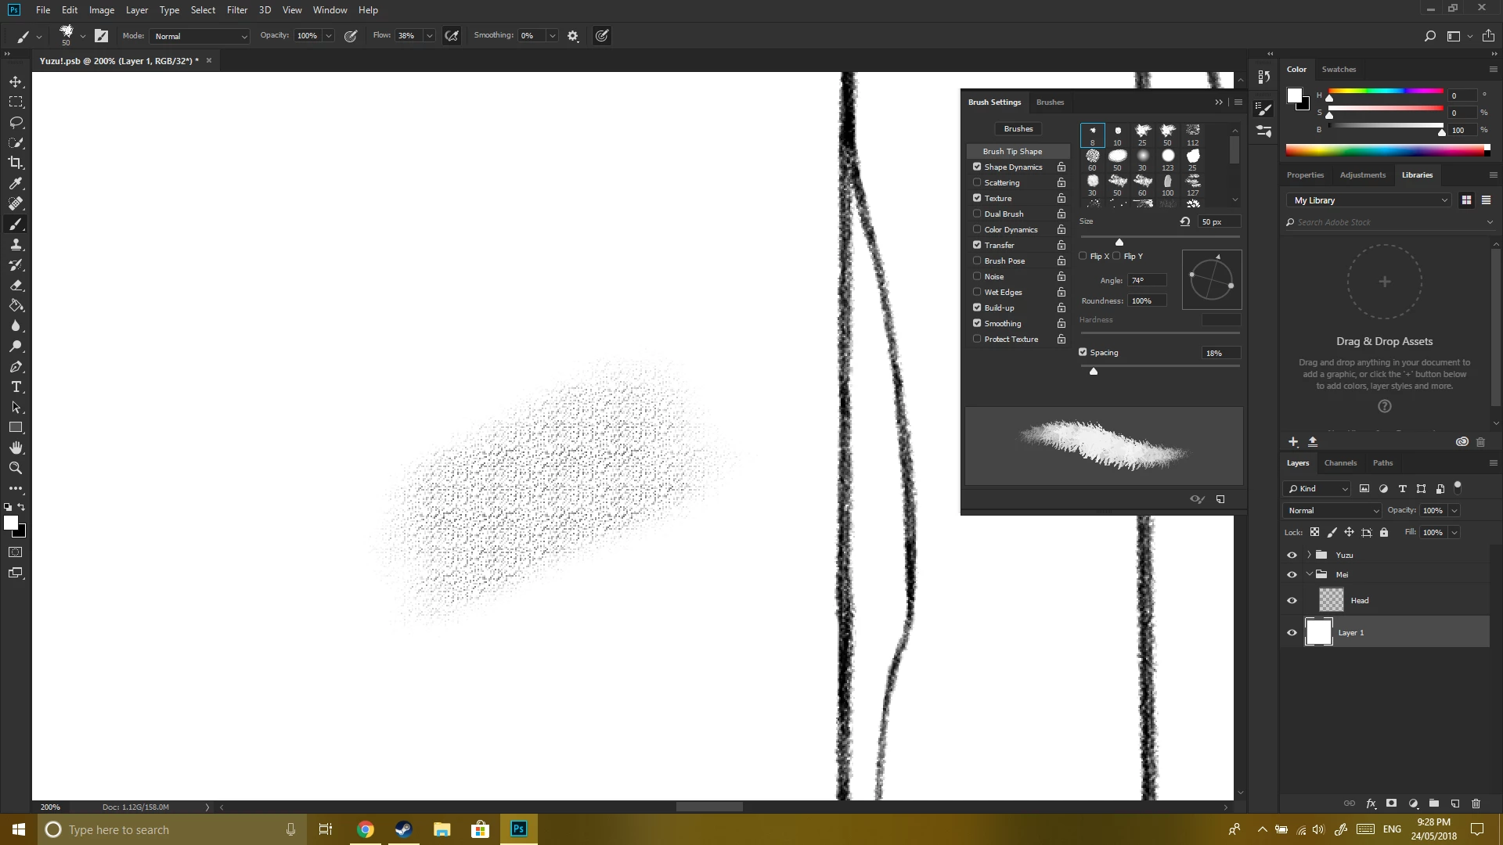Open the Filter menu
1503x845 pixels.
236,10
